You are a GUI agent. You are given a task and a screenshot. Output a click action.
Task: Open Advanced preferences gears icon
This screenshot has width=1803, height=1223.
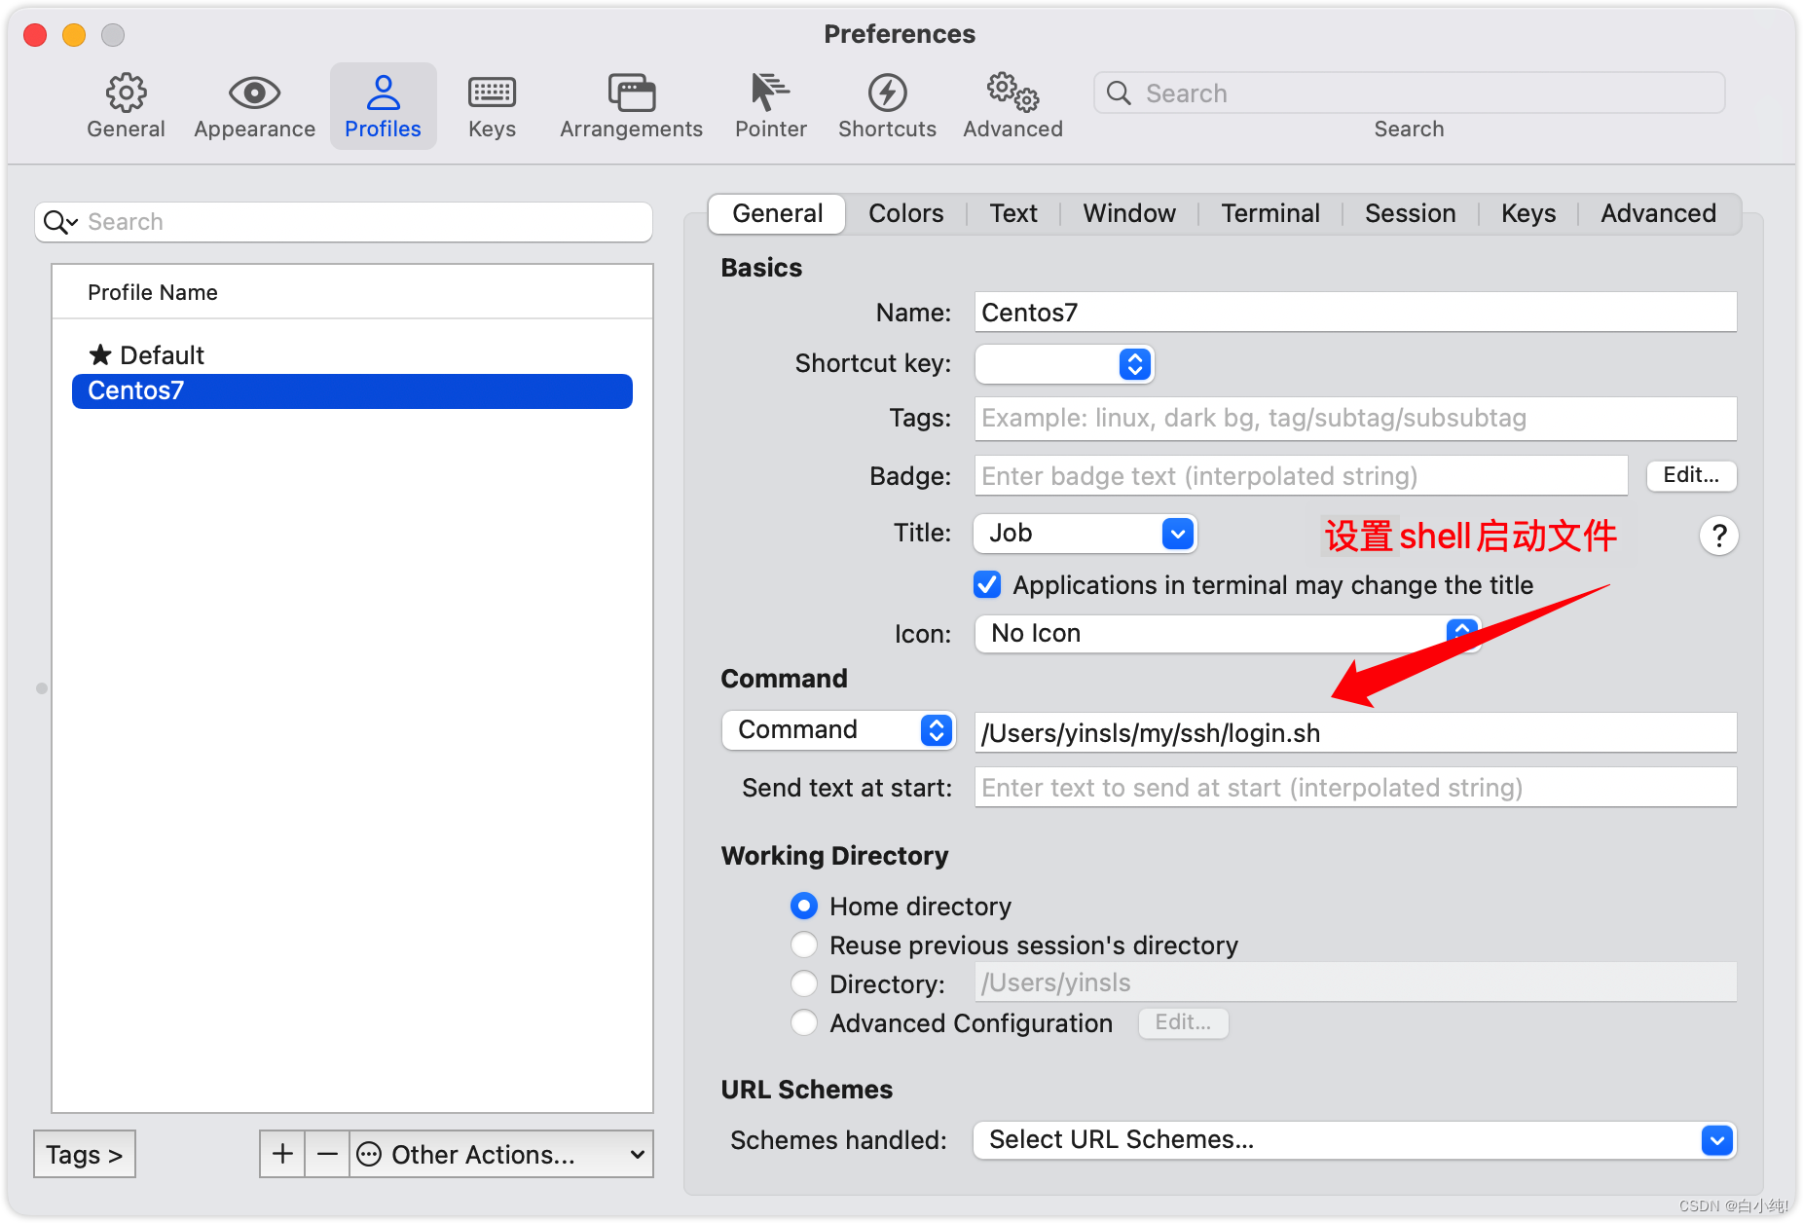pyautogui.click(x=1012, y=93)
